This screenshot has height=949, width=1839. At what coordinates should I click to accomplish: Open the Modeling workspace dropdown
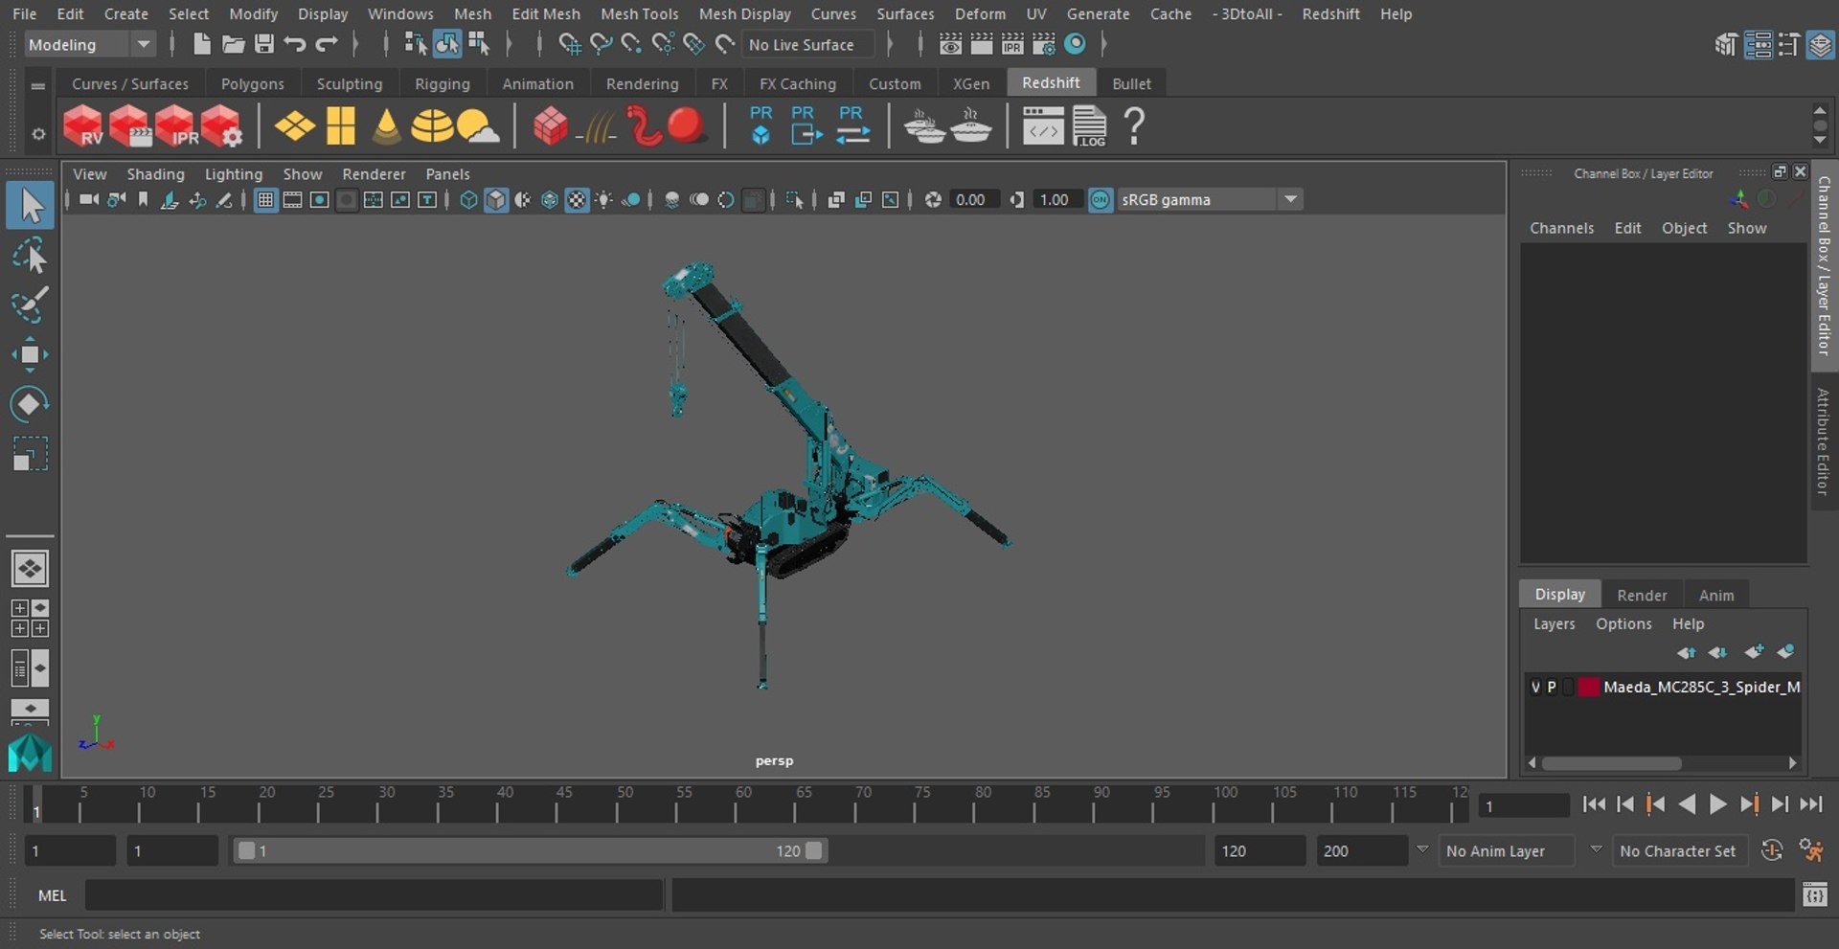88,44
